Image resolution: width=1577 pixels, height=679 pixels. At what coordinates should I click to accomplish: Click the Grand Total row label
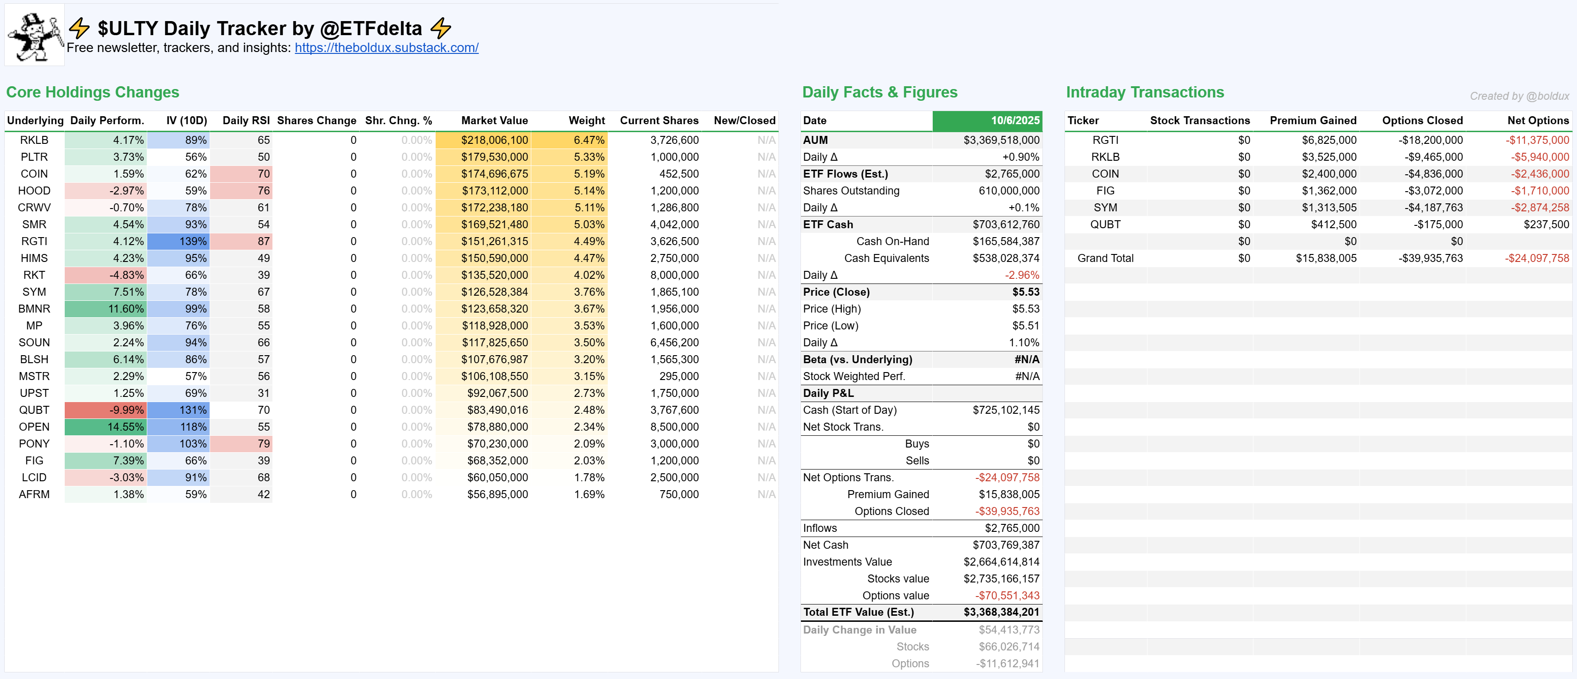(x=1105, y=258)
